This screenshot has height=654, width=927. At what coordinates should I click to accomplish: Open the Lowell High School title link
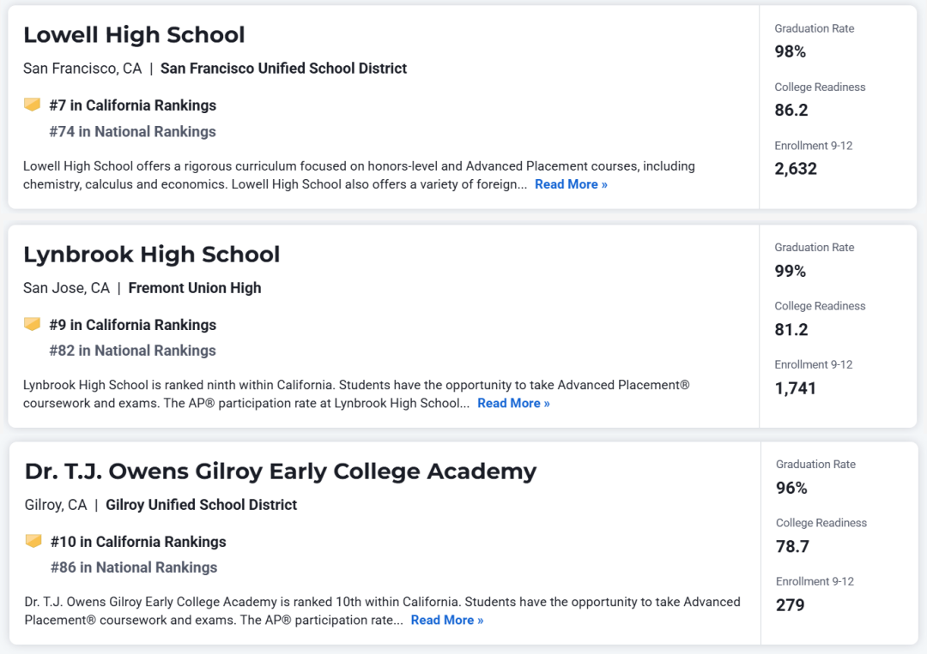(134, 35)
